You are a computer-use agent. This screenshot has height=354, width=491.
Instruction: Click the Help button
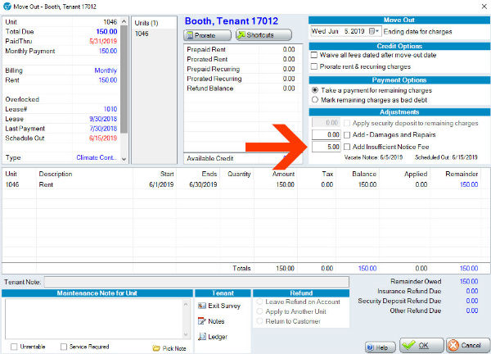pos(381,347)
